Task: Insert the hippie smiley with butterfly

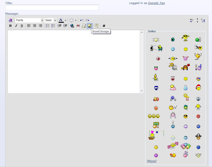Action: click(x=185, y=67)
